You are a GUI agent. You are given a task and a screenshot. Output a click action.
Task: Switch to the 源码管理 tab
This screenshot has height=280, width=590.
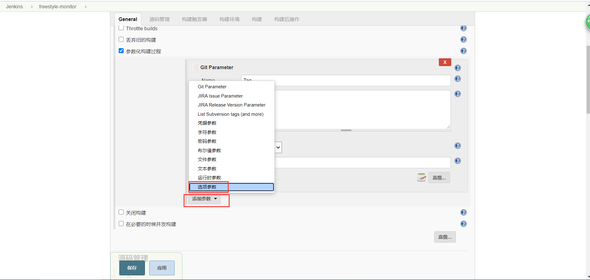[x=159, y=19]
